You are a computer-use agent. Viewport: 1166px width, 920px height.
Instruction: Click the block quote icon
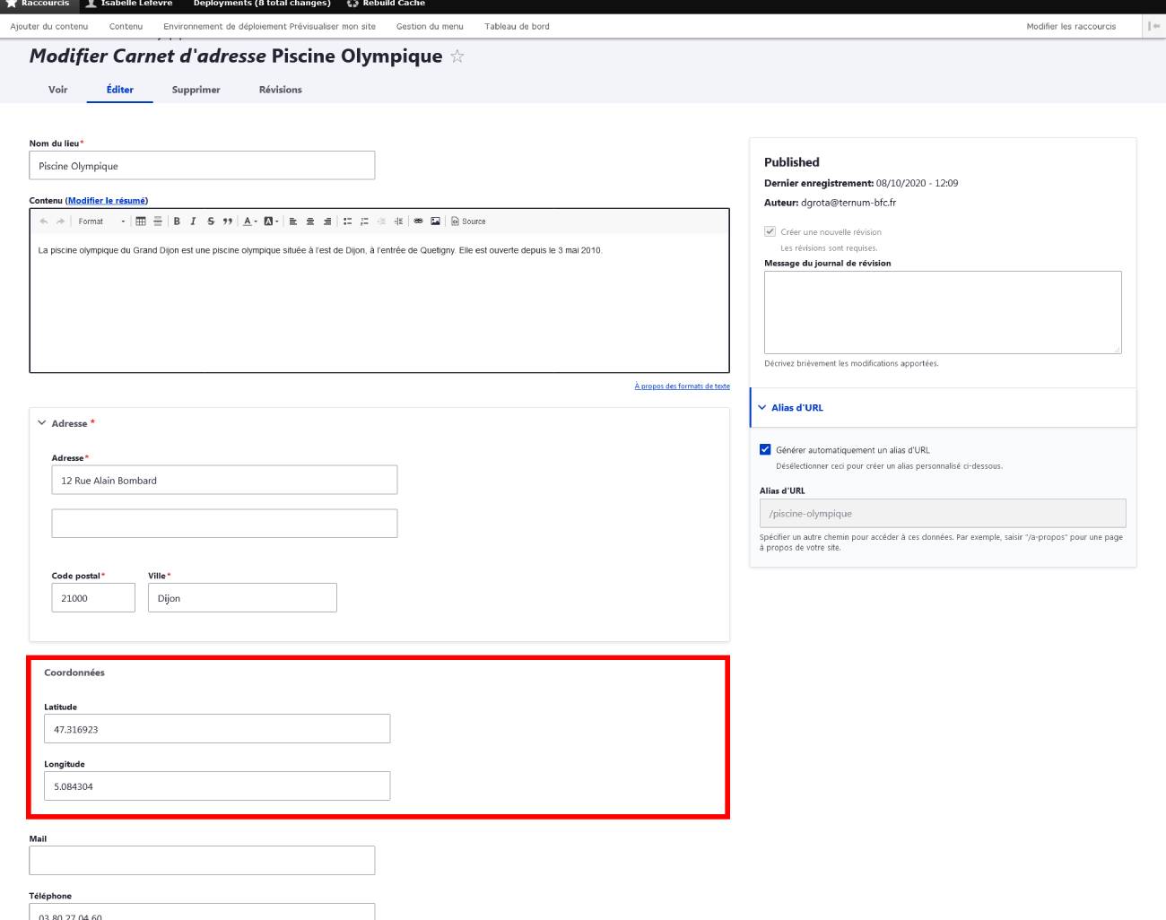228,221
